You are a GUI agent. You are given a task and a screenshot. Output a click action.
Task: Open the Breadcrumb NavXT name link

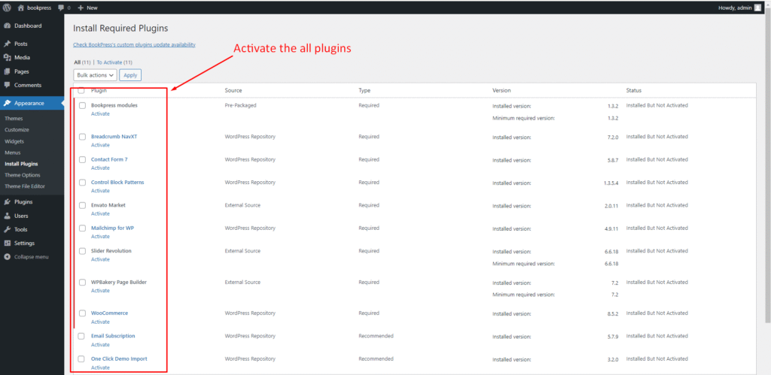(114, 137)
